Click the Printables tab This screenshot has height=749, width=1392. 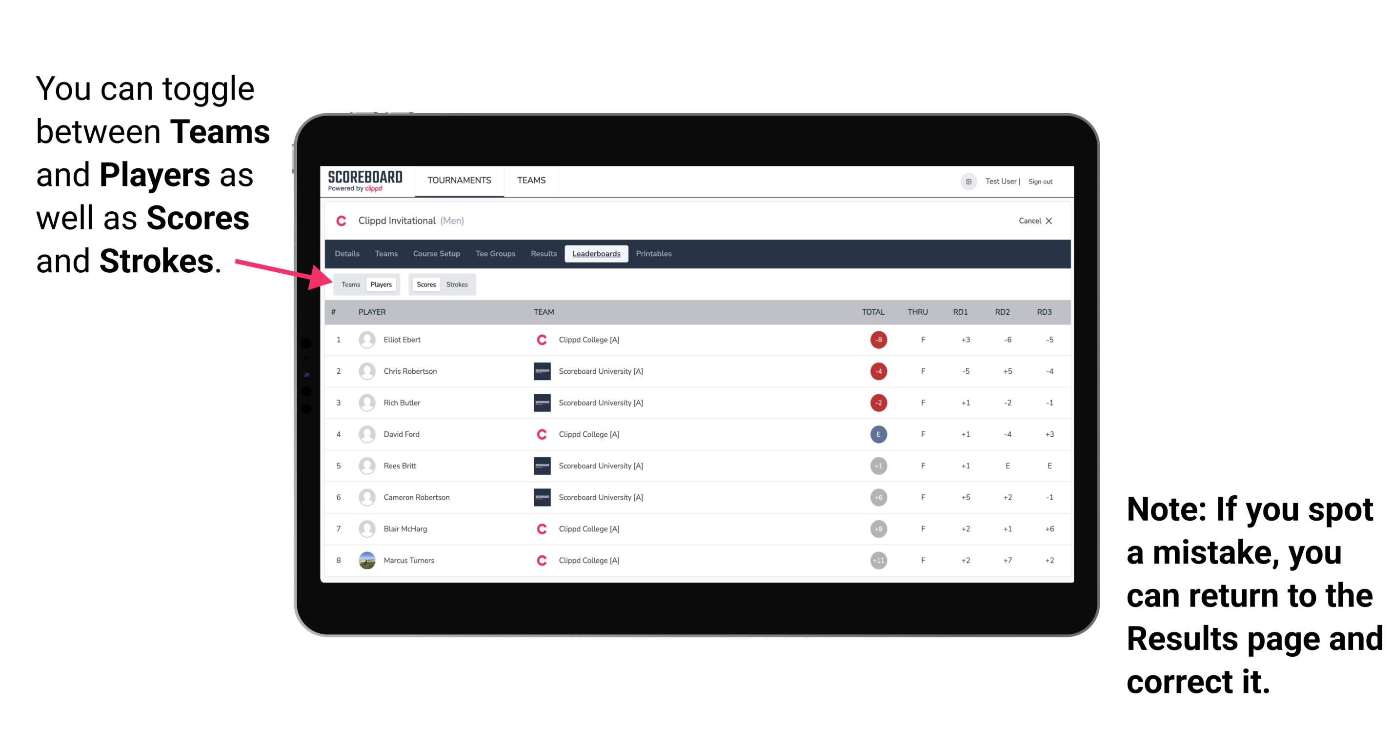[655, 254]
